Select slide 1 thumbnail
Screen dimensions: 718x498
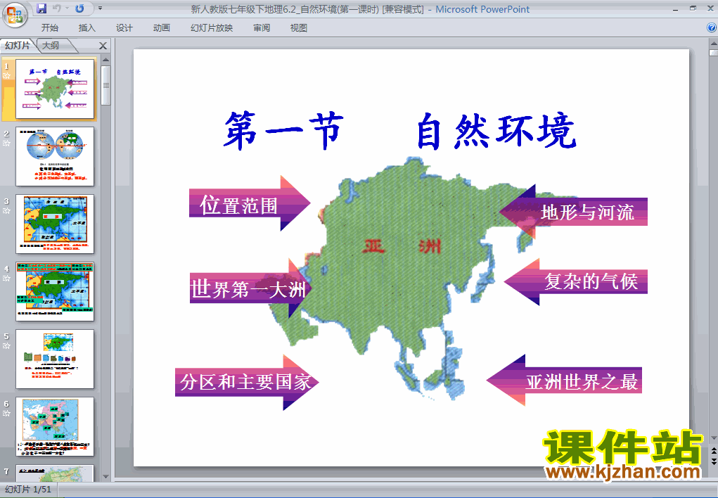point(55,89)
